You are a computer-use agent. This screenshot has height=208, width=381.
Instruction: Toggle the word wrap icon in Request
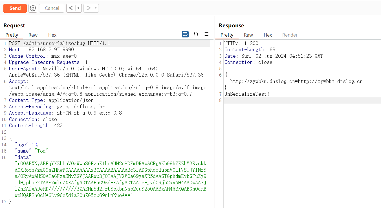point(185,34)
